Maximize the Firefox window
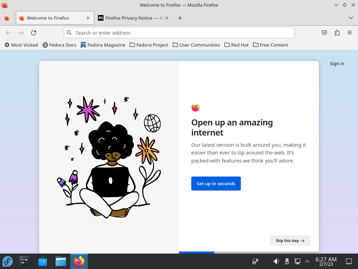Screen dimensions: 358x269 344,5
